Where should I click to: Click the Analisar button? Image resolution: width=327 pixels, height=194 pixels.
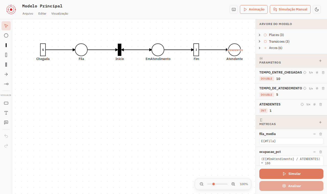point(291,186)
